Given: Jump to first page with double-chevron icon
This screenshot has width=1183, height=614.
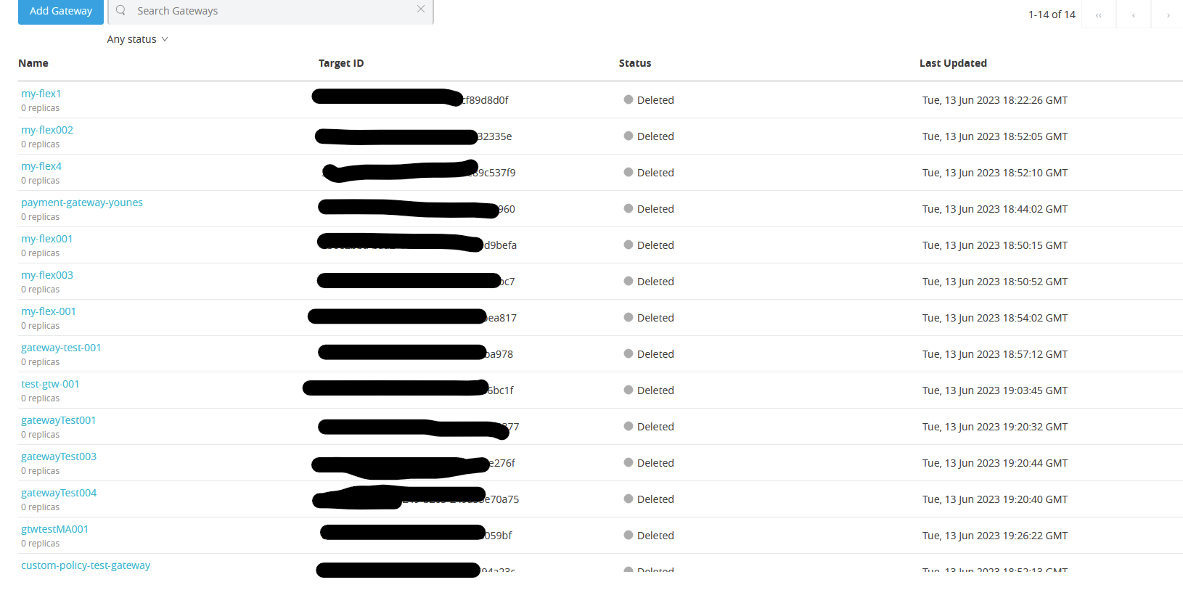Looking at the screenshot, I should pyautogui.click(x=1098, y=14).
